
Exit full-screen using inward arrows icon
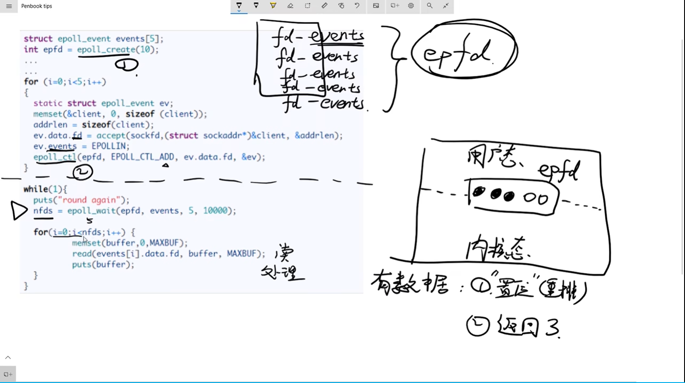pos(446,6)
